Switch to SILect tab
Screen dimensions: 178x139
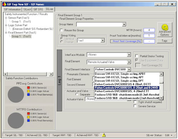pos(27,9)
